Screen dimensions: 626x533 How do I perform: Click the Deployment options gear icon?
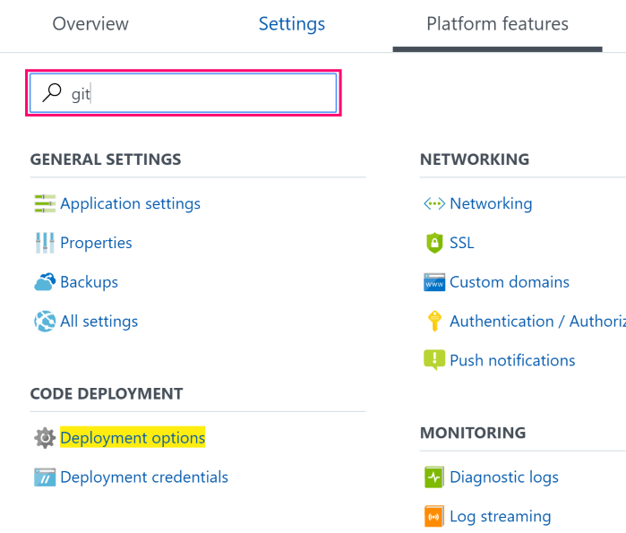[x=44, y=438]
